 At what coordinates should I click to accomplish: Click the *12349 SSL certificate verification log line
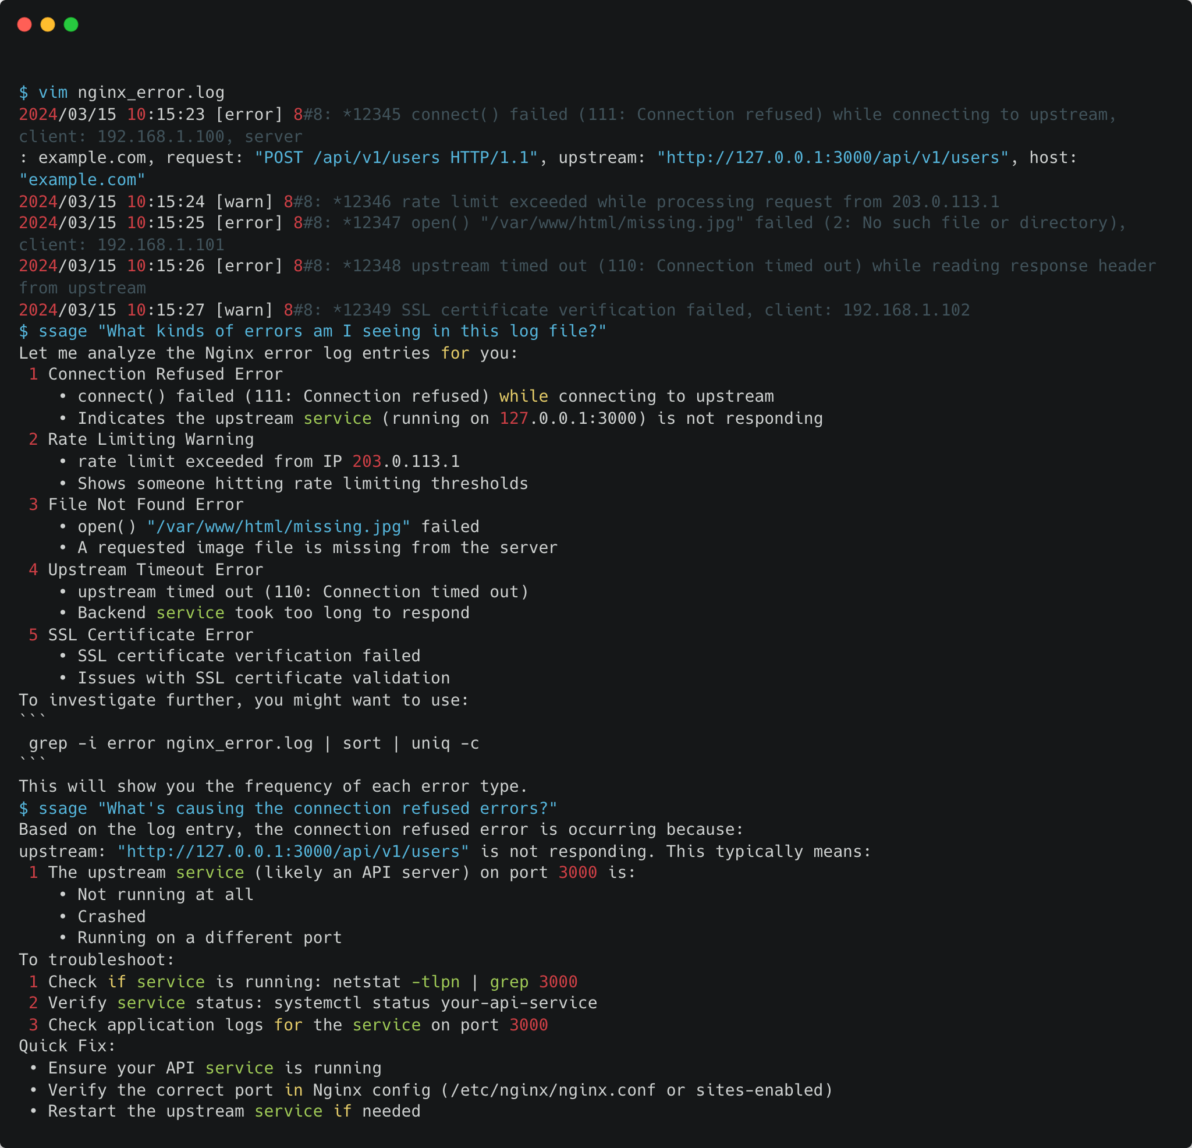coord(495,310)
